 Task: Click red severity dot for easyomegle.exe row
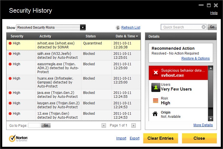tap(10, 64)
